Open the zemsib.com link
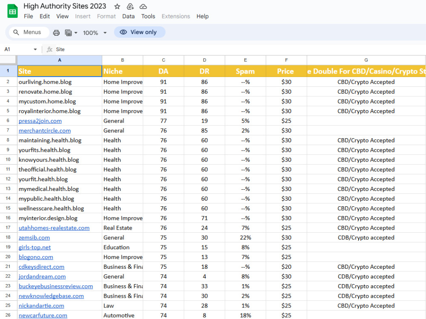 pos(34,238)
